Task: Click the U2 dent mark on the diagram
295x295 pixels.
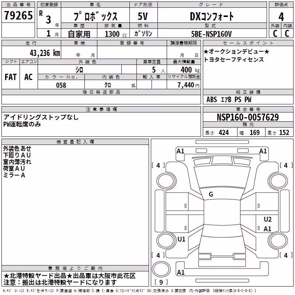Action: [x=268, y=219]
